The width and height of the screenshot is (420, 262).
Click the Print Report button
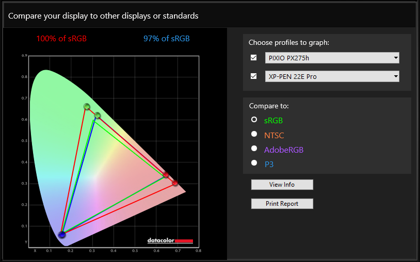tap(282, 204)
